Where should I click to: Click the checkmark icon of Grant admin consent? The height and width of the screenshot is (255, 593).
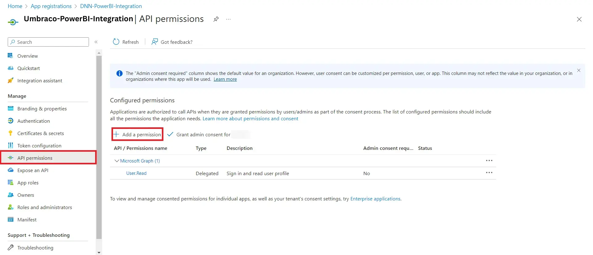170,134
